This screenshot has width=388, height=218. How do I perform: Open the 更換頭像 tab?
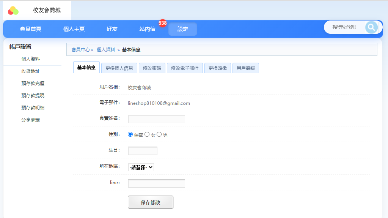coord(218,68)
